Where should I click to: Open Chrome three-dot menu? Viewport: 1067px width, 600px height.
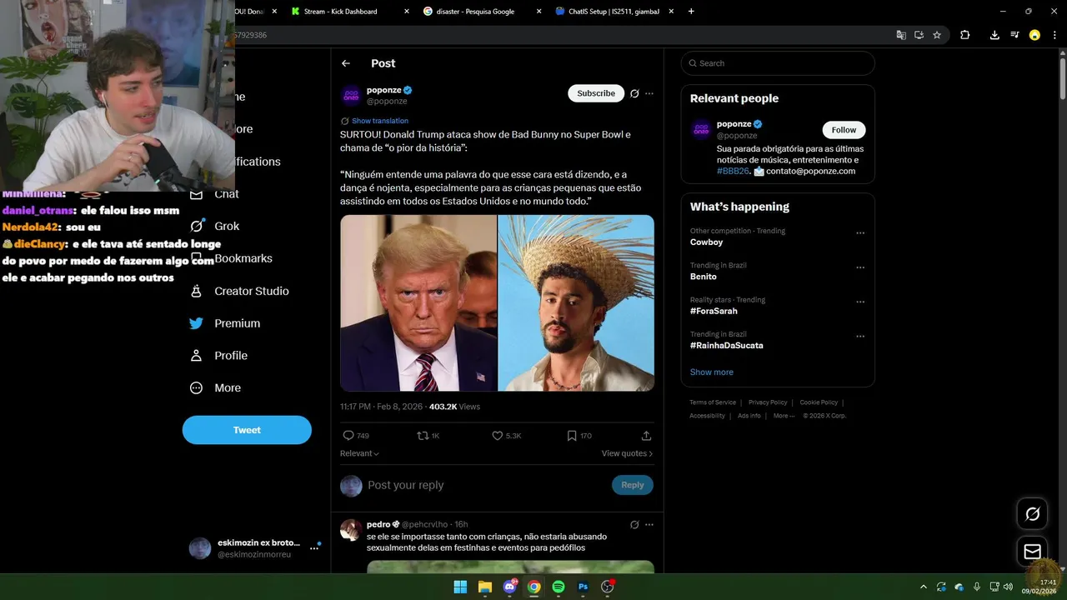click(x=1054, y=35)
